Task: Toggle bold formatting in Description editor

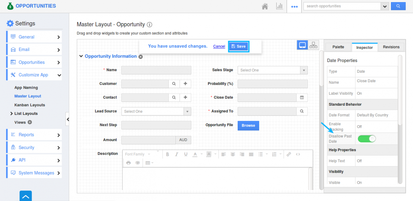Action: (x=168, y=154)
